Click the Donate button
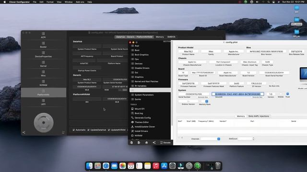Screen dimensions: 307x172 165,142
